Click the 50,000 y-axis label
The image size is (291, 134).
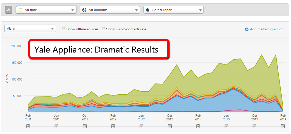tap(18, 96)
